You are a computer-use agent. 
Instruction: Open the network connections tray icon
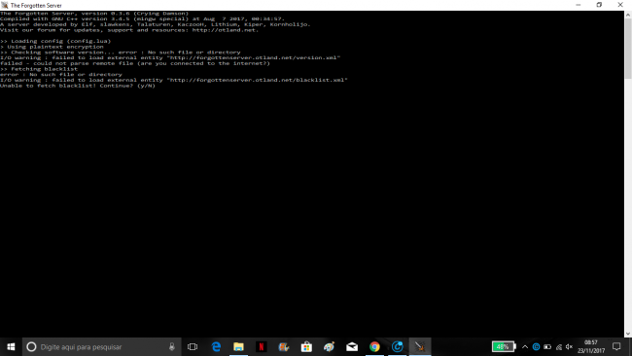[559, 346]
